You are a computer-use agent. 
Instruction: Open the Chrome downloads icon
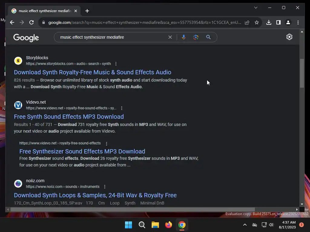[x=269, y=22]
